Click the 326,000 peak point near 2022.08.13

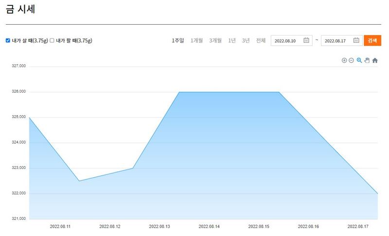pyautogui.click(x=179, y=92)
